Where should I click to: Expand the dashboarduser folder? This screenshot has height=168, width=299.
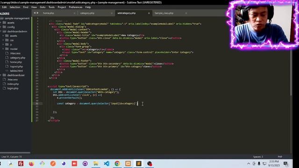coord(1,75)
